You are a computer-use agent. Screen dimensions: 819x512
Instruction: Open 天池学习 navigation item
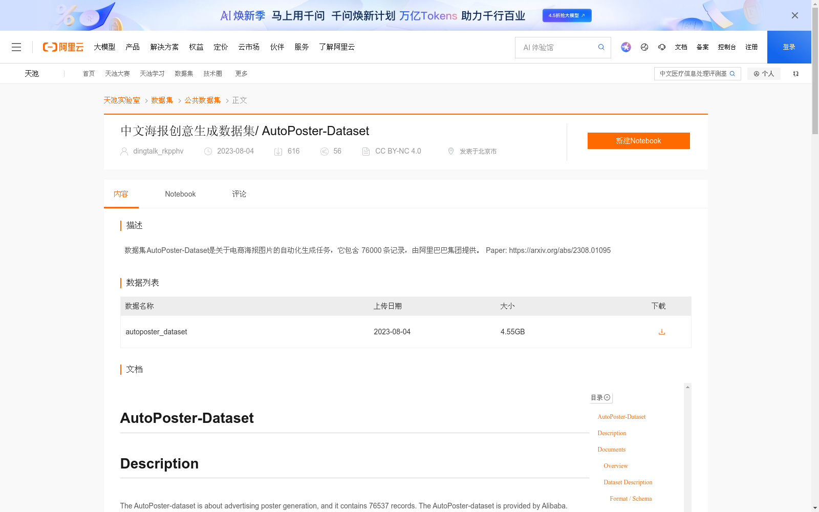(152, 74)
